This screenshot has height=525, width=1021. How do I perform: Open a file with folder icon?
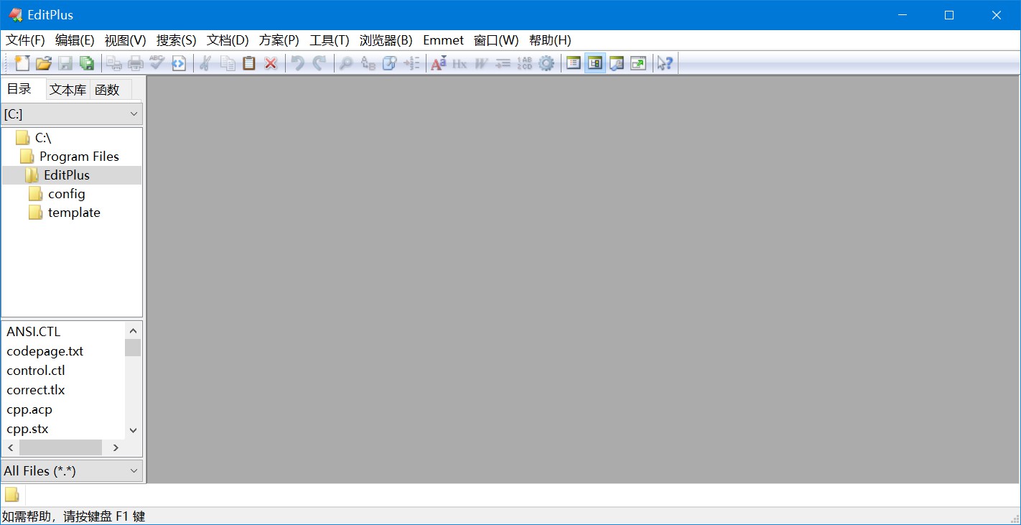pos(44,63)
